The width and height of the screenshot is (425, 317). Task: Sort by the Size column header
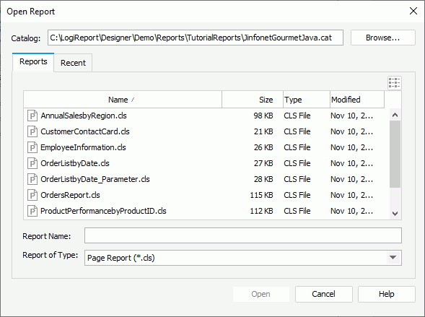tap(253, 100)
